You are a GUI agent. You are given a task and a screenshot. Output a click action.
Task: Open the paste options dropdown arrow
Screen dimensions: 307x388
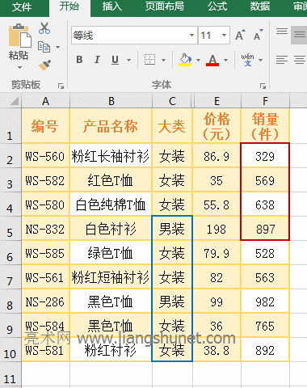click(x=19, y=67)
